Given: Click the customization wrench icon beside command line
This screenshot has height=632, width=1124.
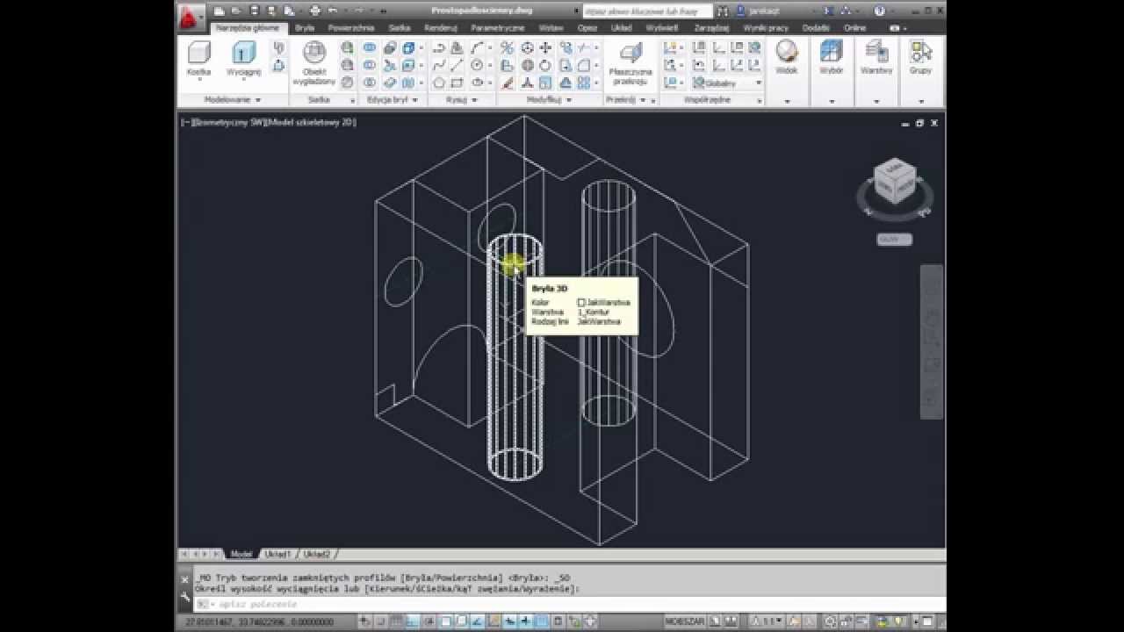Looking at the screenshot, I should 185,597.
